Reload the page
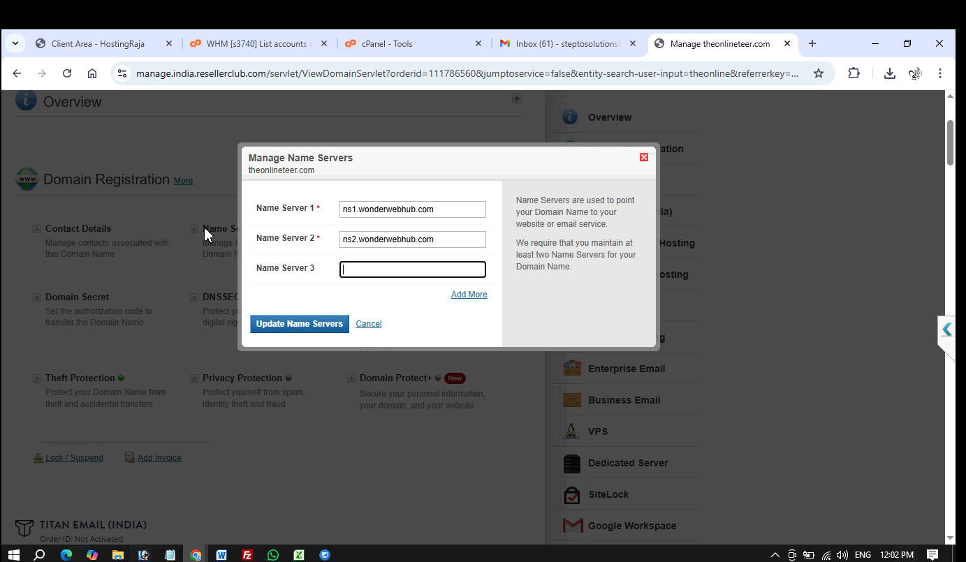This screenshot has height=562, width=966. [67, 73]
